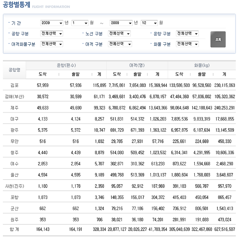The image size is (243, 239).
Task: Click 청주 cargo arrivals 6,314,341
Action: [x=179, y=153]
